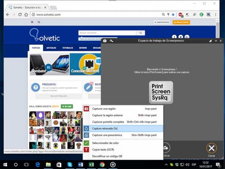Launch Edge from taskbar
Viewport: 225px width, 169px height.
pyautogui.click(x=37, y=165)
